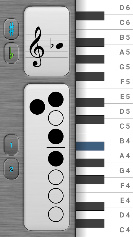The height and width of the screenshot is (237, 133).
Task: Tap the highlighted B-flat 4 black key
Action: click(90, 146)
